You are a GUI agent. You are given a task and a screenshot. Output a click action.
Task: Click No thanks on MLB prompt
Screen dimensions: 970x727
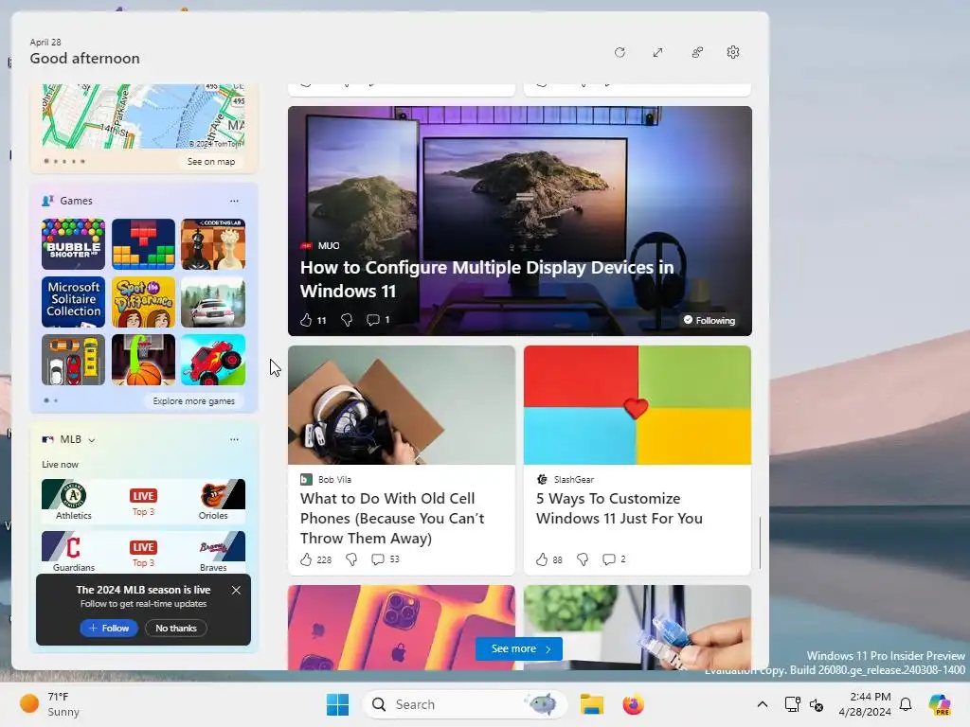coord(176,629)
